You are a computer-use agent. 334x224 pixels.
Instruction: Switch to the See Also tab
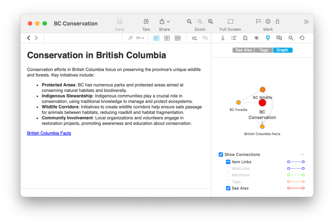(x=244, y=50)
